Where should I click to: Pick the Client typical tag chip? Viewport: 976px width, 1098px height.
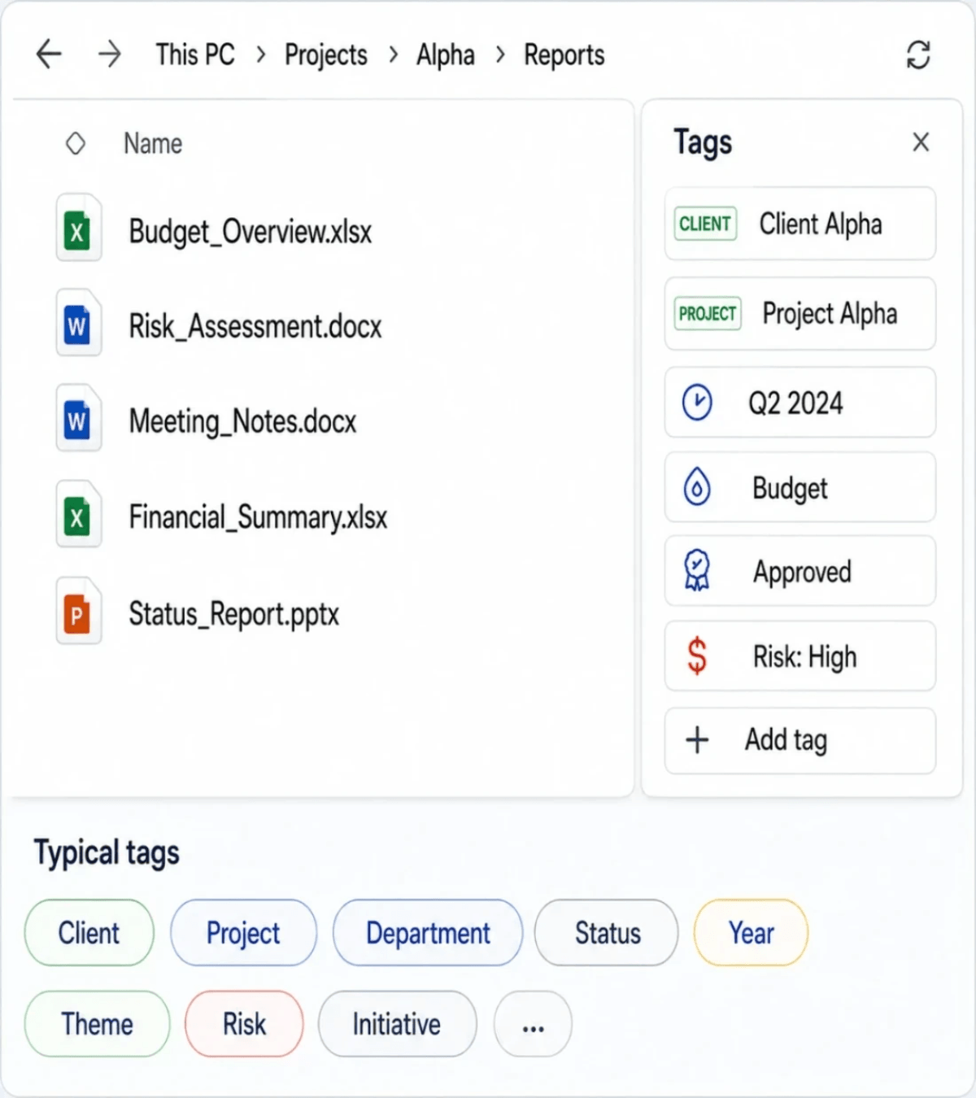point(89,933)
